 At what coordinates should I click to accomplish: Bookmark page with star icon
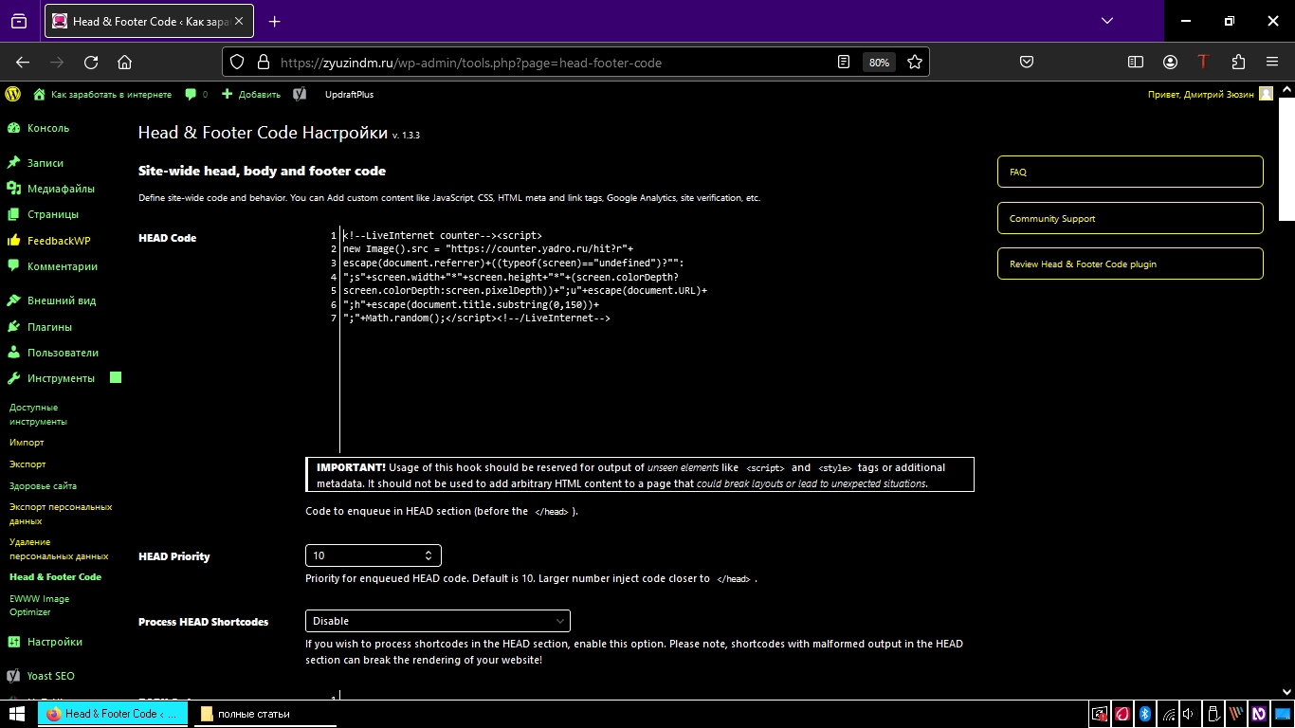[x=915, y=62]
